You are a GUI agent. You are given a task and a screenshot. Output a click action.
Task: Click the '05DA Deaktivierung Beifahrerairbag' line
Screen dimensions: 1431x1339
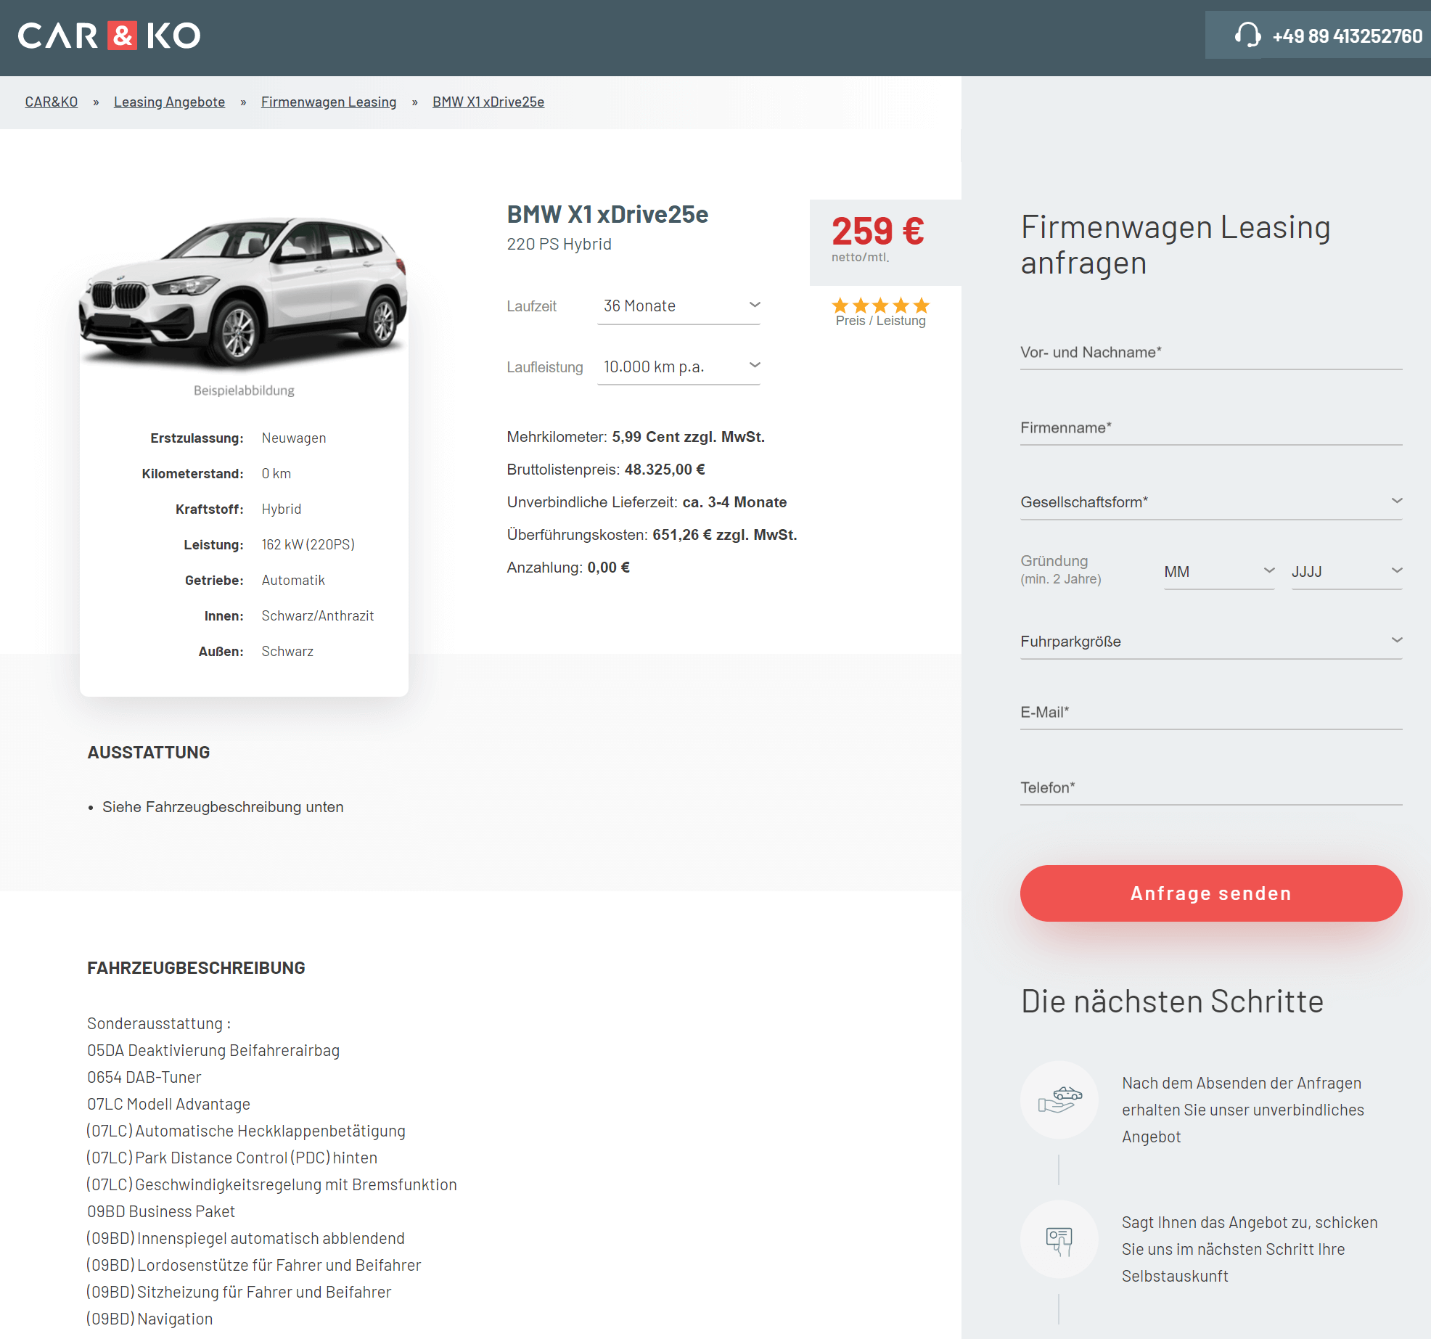(x=213, y=1051)
